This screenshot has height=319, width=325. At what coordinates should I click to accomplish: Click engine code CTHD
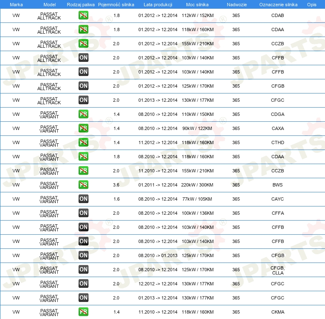tap(278, 142)
